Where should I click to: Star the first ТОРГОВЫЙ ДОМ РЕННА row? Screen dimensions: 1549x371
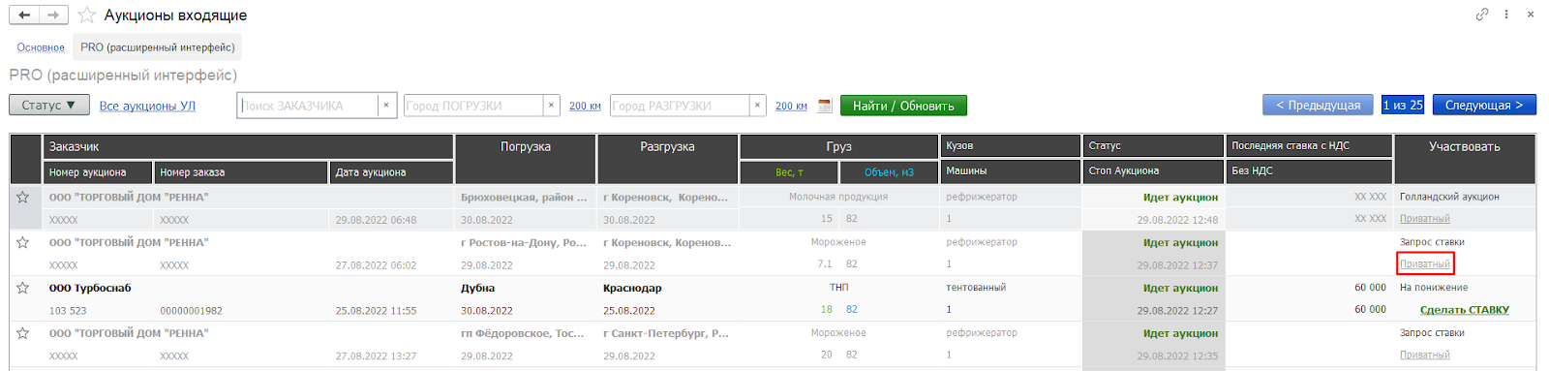22,197
